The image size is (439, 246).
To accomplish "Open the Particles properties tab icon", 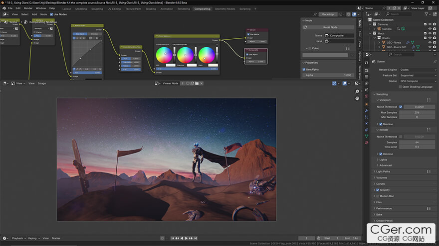I will click(x=367, y=117).
